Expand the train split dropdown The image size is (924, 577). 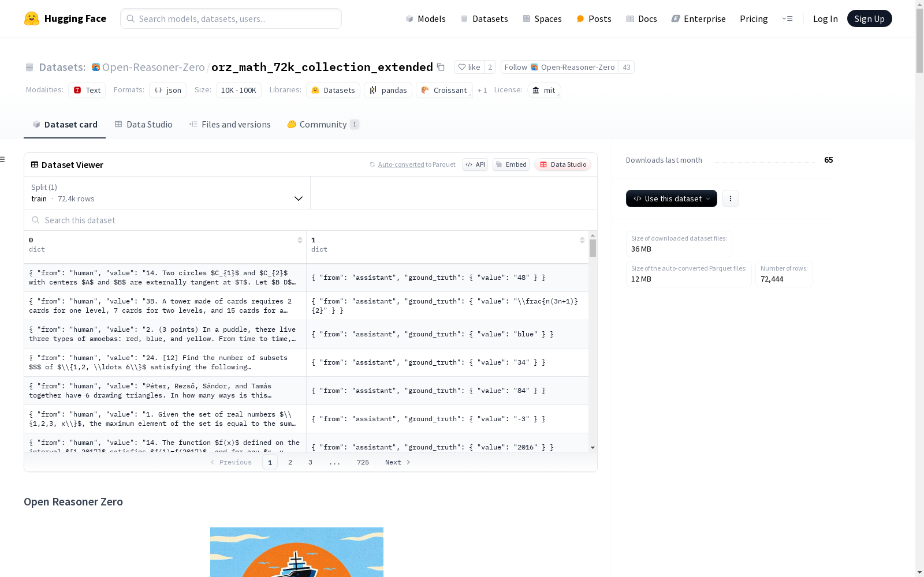[x=167, y=193]
